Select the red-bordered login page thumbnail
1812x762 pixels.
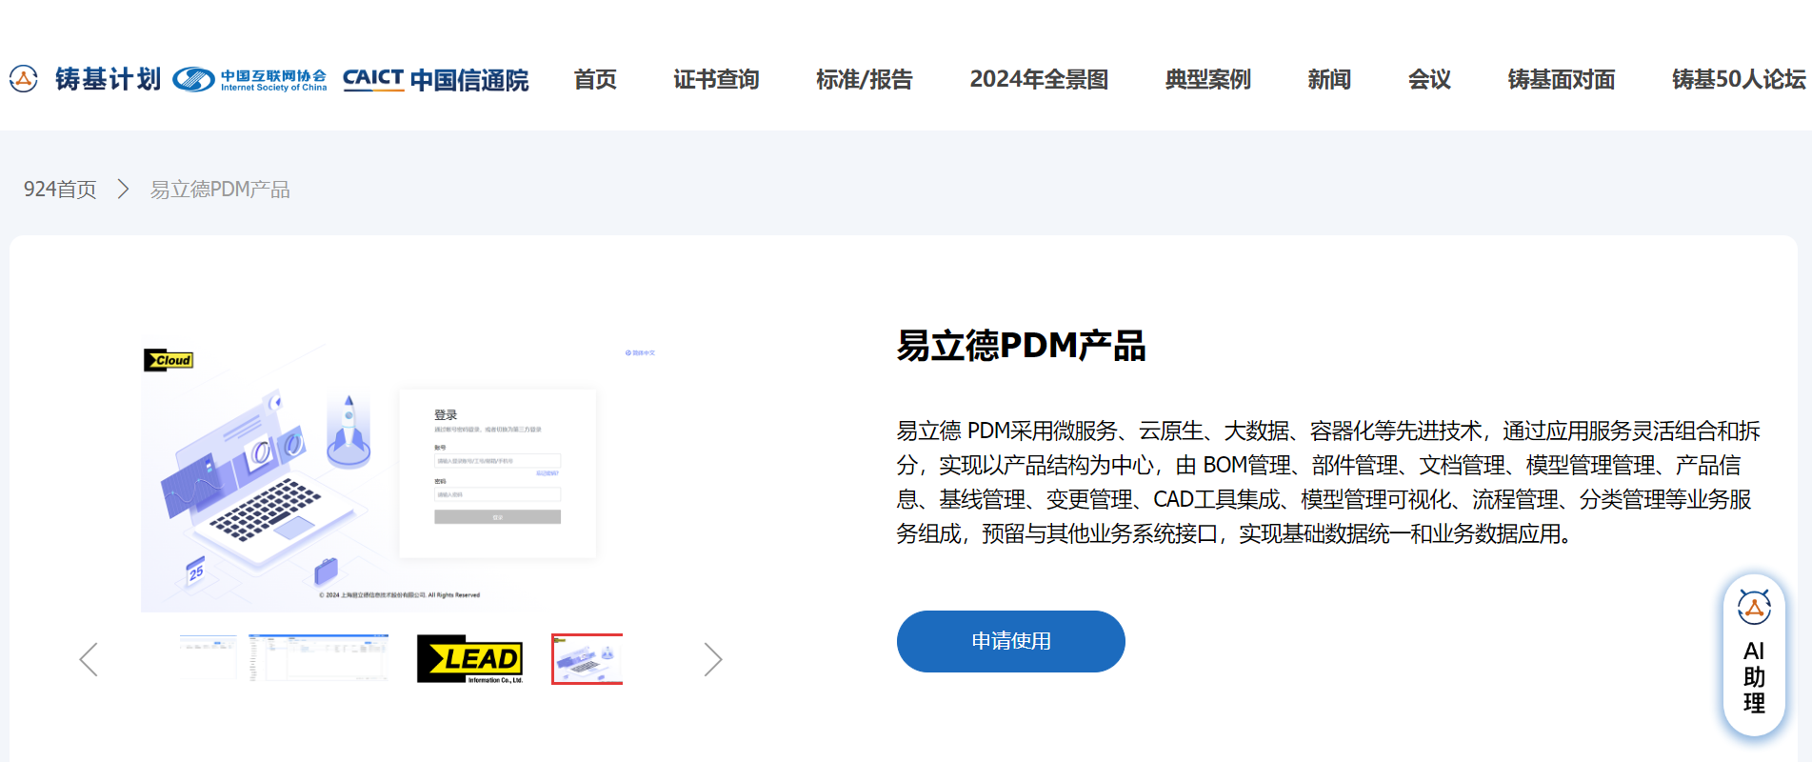[587, 659]
